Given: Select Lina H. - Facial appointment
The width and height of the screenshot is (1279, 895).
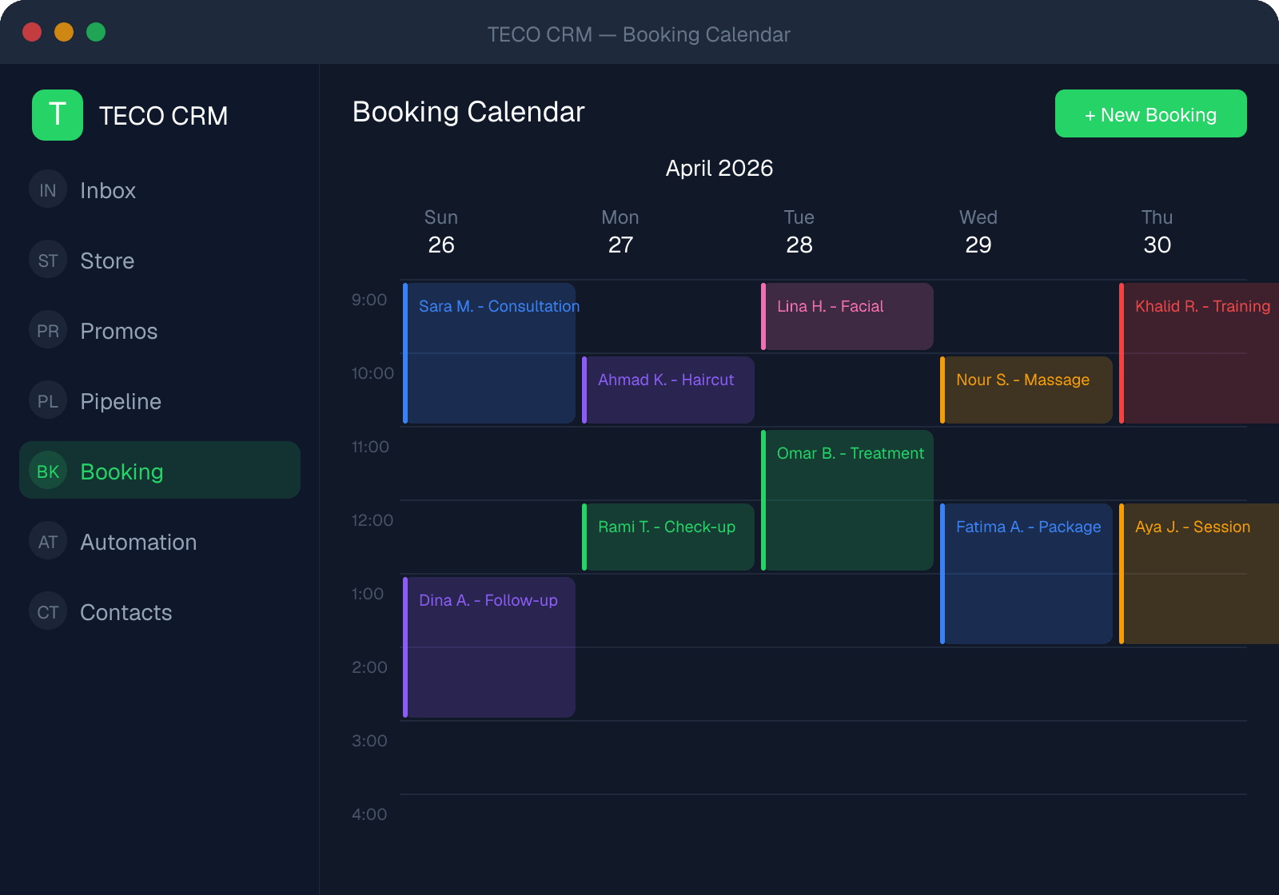Looking at the screenshot, I should [847, 316].
